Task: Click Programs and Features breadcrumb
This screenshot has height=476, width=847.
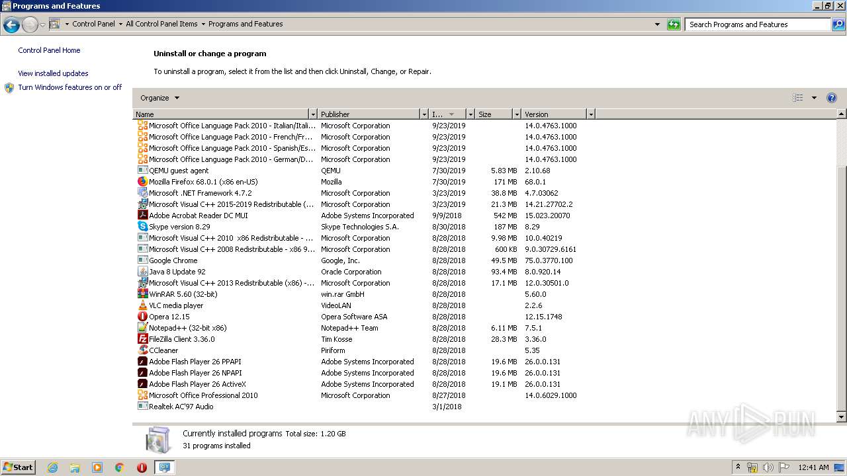Action: coord(245,24)
